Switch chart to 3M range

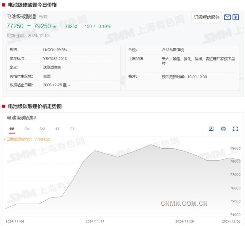[x=27, y=129]
